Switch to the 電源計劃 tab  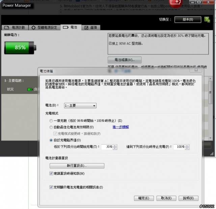tap(15, 28)
